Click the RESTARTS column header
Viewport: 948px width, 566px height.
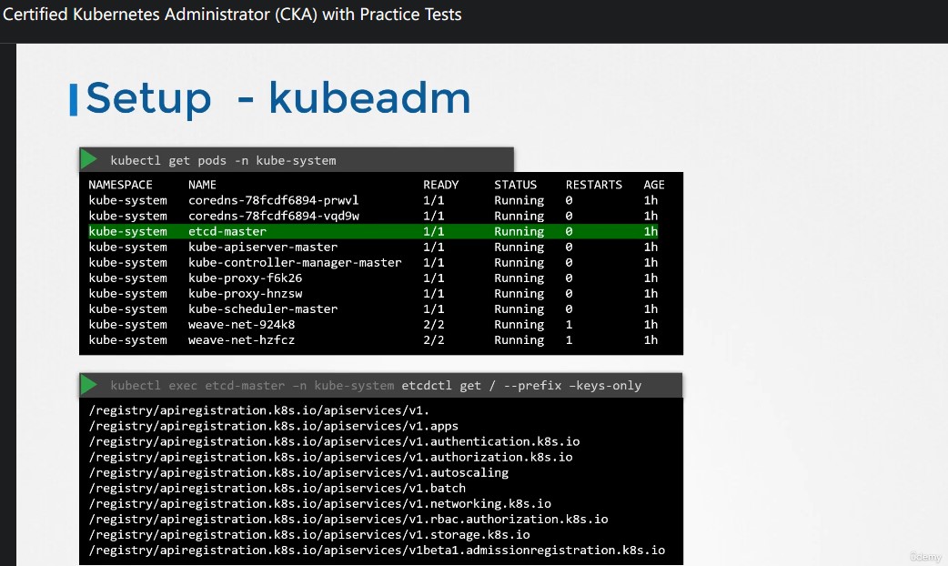(594, 185)
